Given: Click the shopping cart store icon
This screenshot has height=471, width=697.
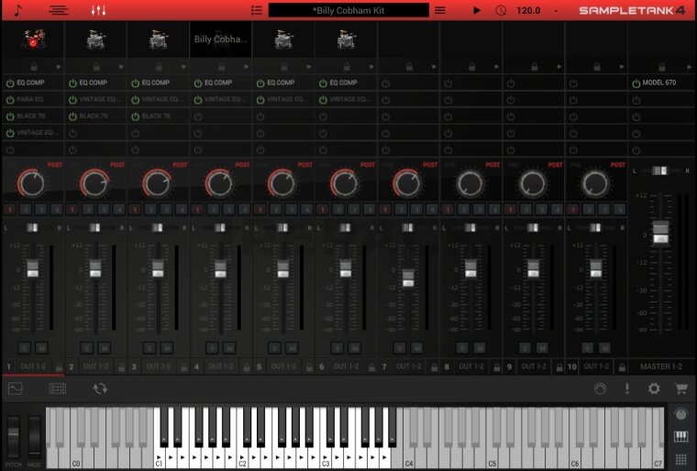Looking at the screenshot, I should (x=680, y=389).
